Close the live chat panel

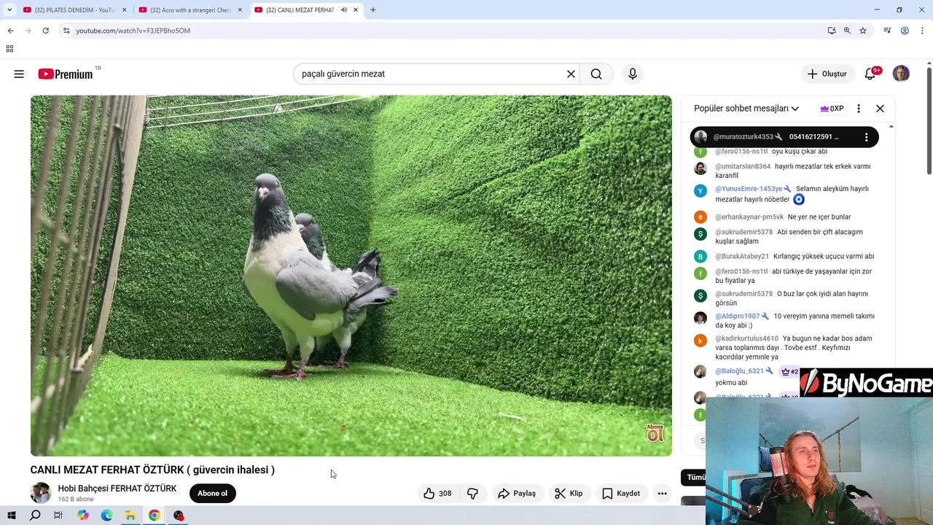point(880,109)
